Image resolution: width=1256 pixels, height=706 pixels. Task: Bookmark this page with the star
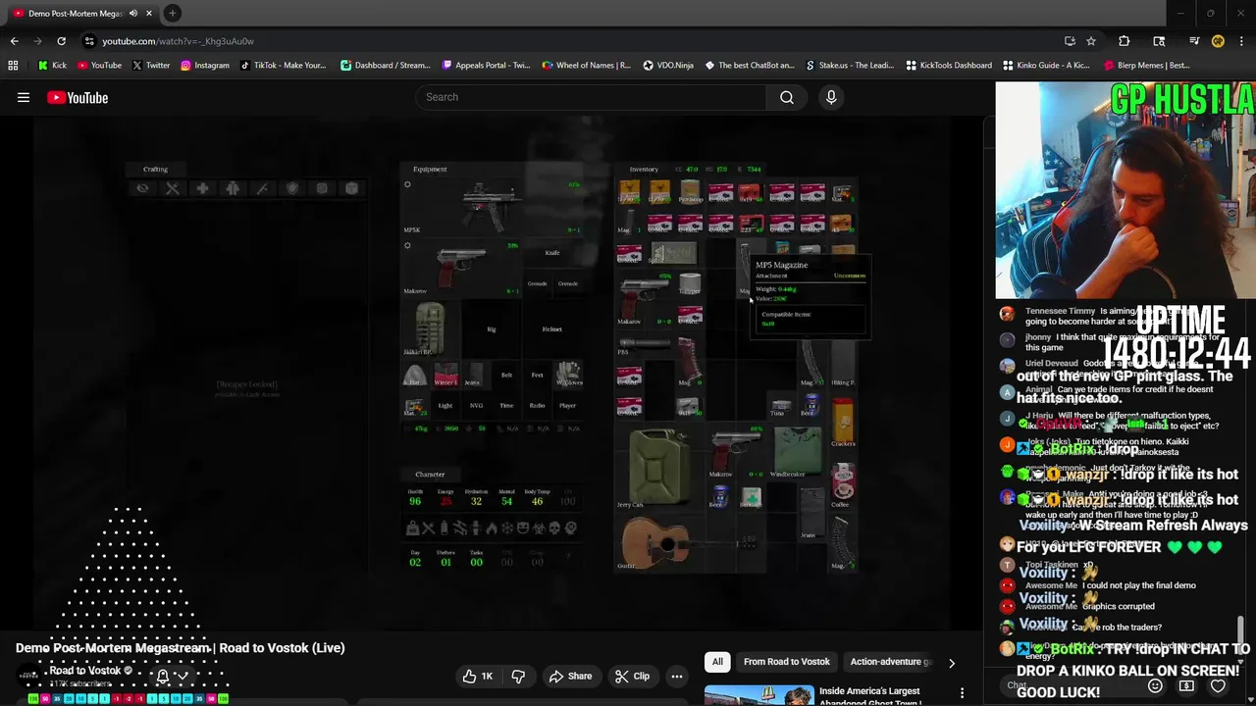pyautogui.click(x=1091, y=41)
